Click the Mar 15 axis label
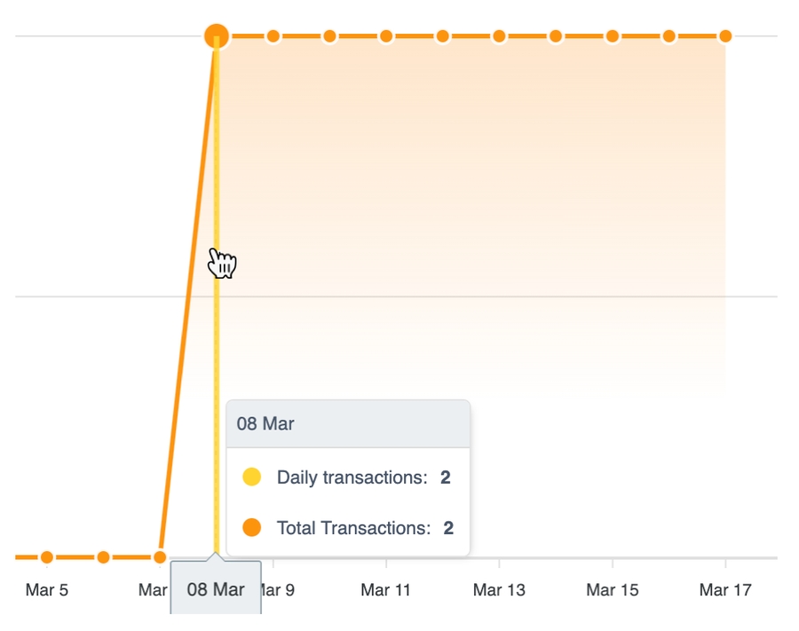Image resolution: width=799 pixels, height=631 pixels. [613, 590]
